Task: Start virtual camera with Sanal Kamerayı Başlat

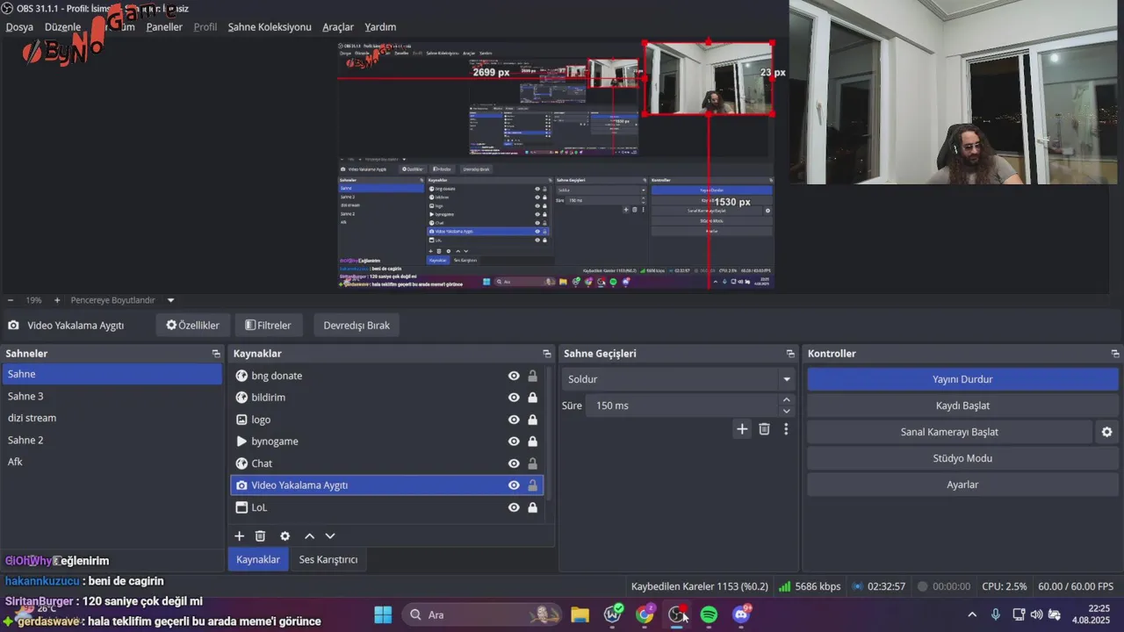Action: [x=949, y=432]
